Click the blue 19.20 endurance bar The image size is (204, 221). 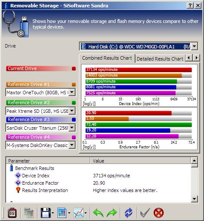128,130
